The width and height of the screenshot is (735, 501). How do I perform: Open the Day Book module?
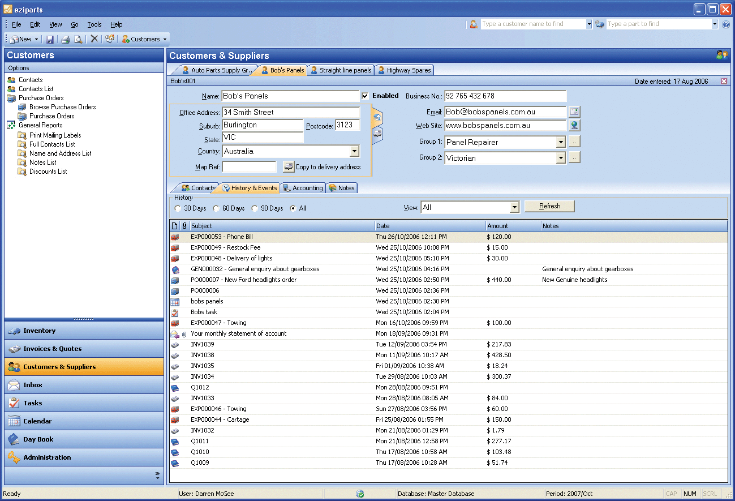click(84, 439)
